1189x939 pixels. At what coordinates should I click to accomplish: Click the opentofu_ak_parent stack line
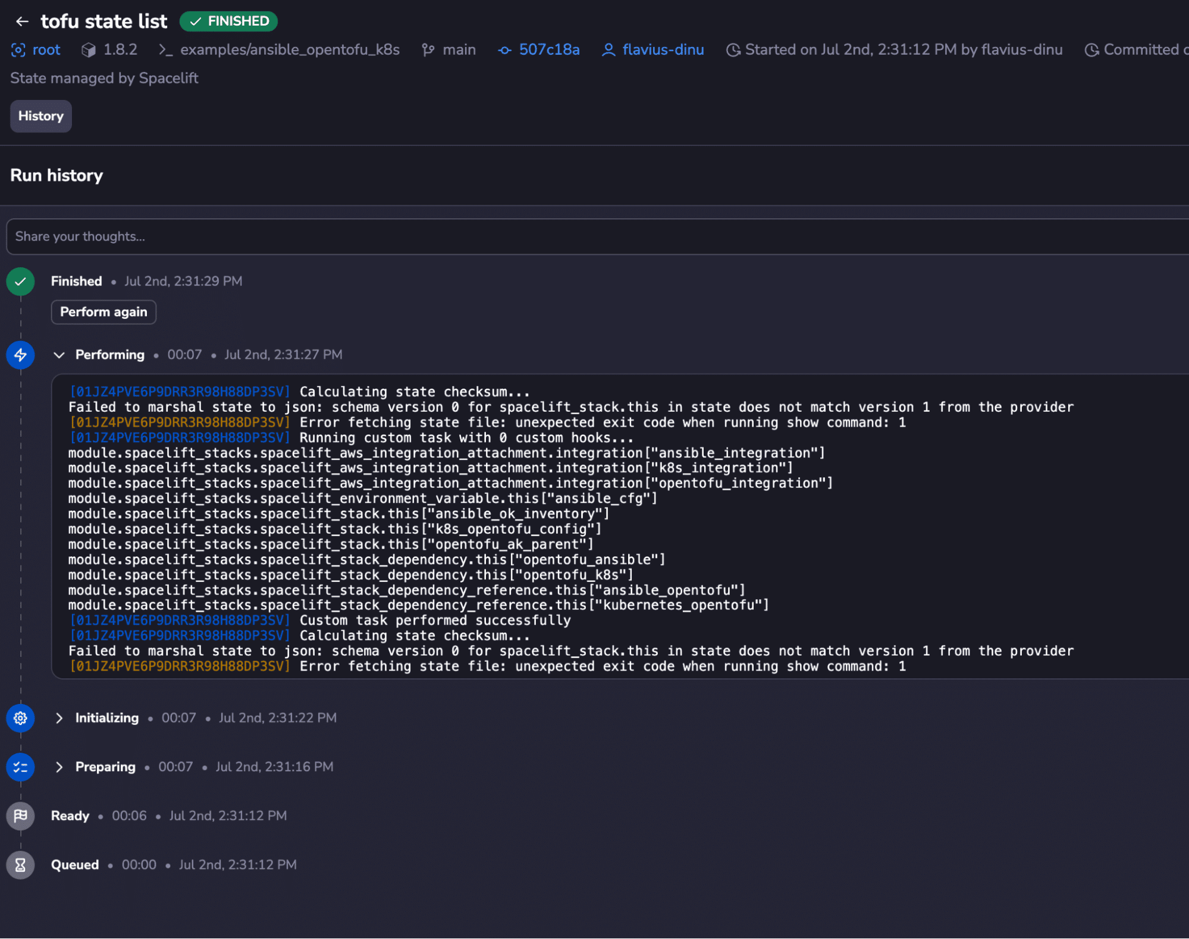coord(331,544)
